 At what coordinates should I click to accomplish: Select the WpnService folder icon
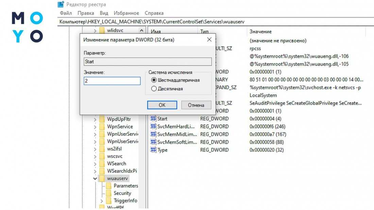102,127
